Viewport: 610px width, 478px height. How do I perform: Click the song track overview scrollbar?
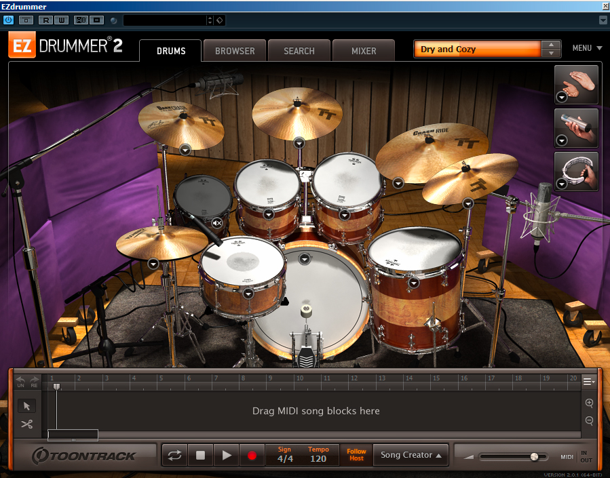coord(73,435)
